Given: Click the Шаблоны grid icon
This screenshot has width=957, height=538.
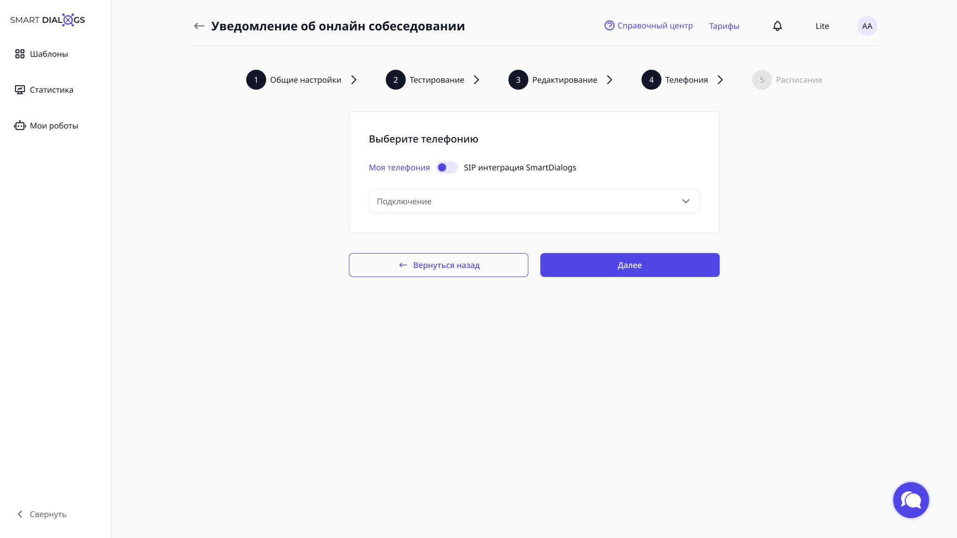Looking at the screenshot, I should [x=20, y=54].
